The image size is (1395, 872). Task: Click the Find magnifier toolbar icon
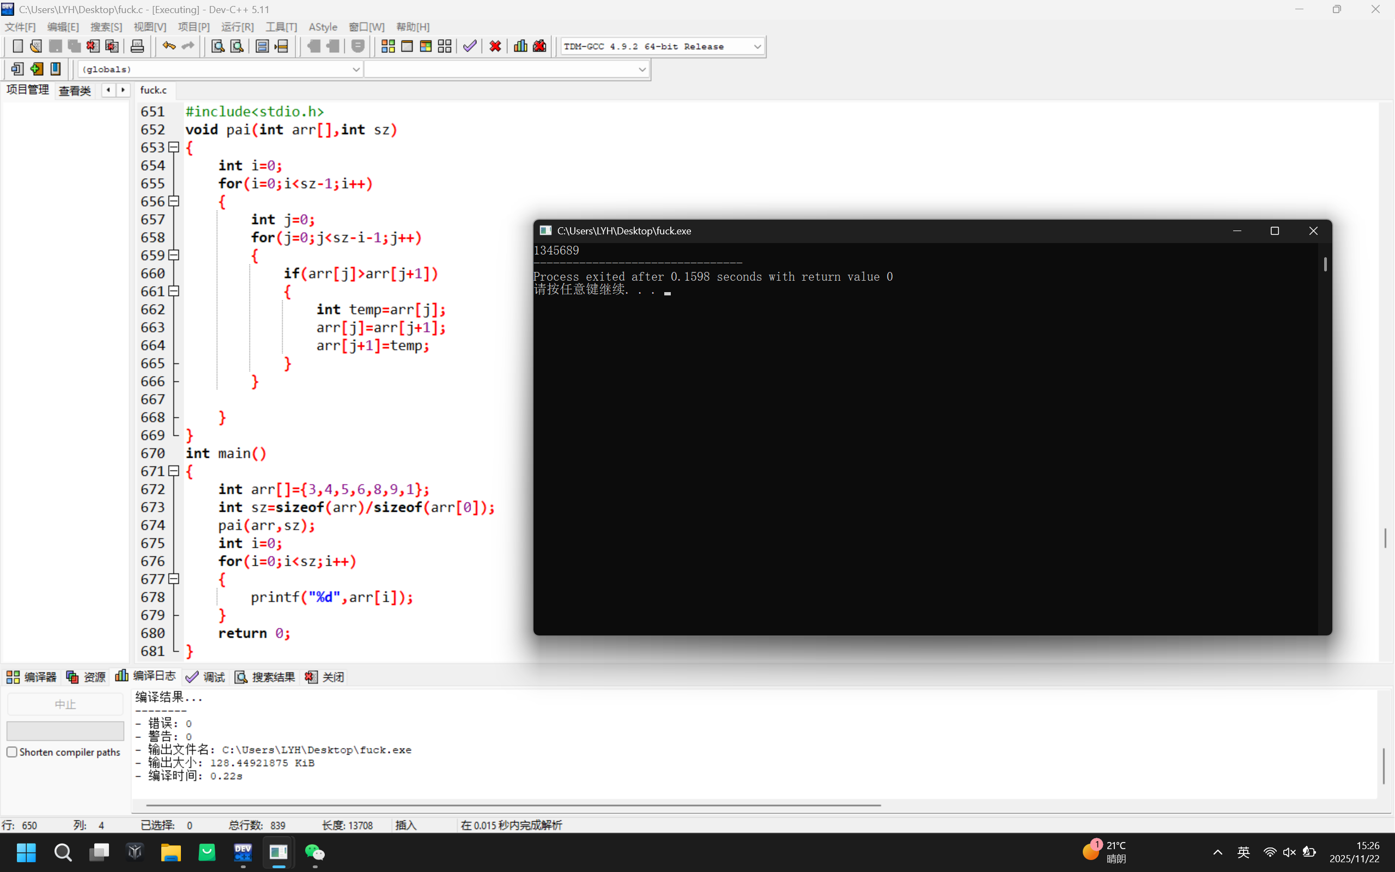(217, 46)
